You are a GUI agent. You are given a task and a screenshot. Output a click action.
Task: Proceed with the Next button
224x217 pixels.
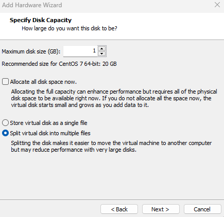coord(161,209)
